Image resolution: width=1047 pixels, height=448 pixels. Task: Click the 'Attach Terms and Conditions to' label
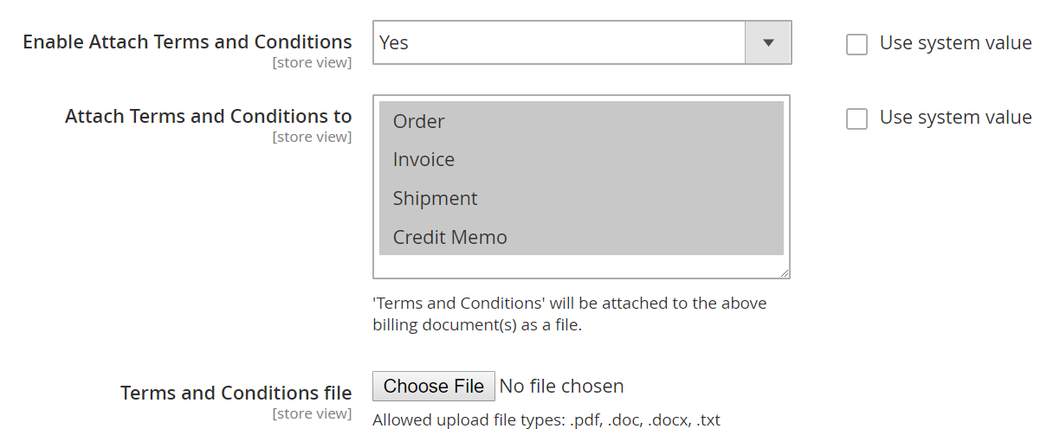point(208,116)
